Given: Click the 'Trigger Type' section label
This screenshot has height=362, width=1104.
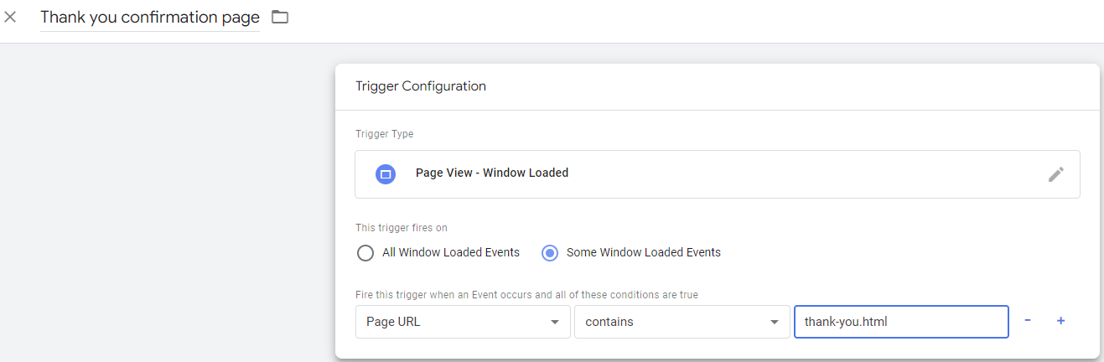Looking at the screenshot, I should 384,134.
